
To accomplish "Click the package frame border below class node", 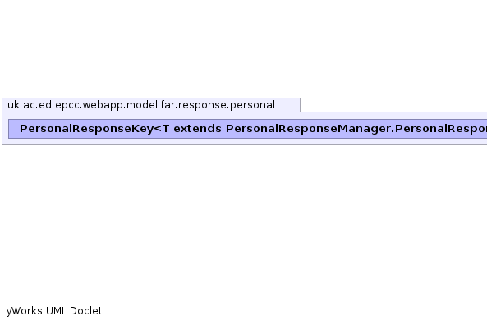I will [x=245, y=144].
